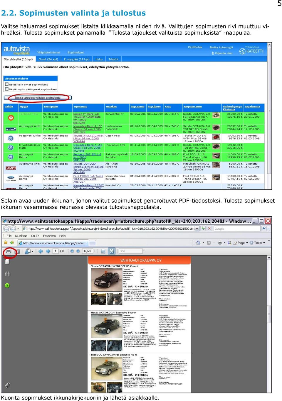This screenshot has width=282, height=401.
Task: Go to previous PDF page with the arrow
Action: point(41,251)
